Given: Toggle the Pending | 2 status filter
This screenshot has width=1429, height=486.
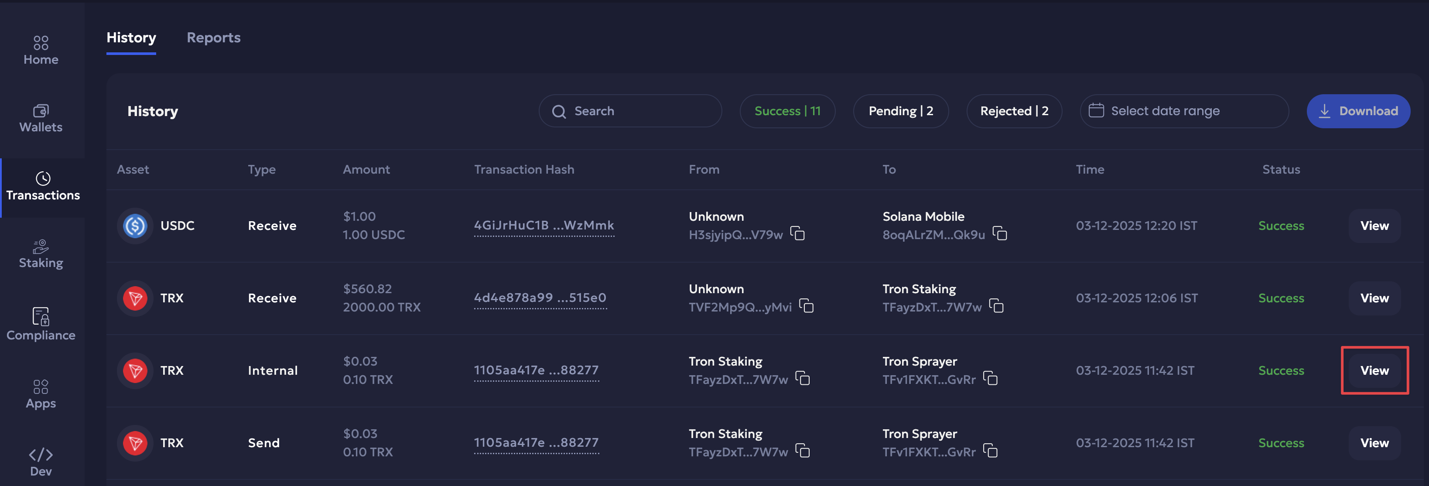Looking at the screenshot, I should click(x=900, y=111).
